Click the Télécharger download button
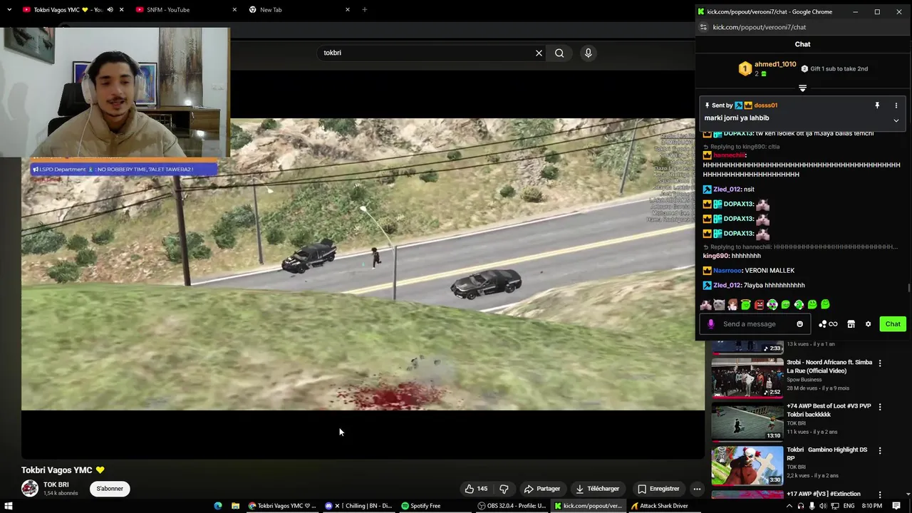Screen dimensions: 912x513 pyautogui.click(x=597, y=489)
